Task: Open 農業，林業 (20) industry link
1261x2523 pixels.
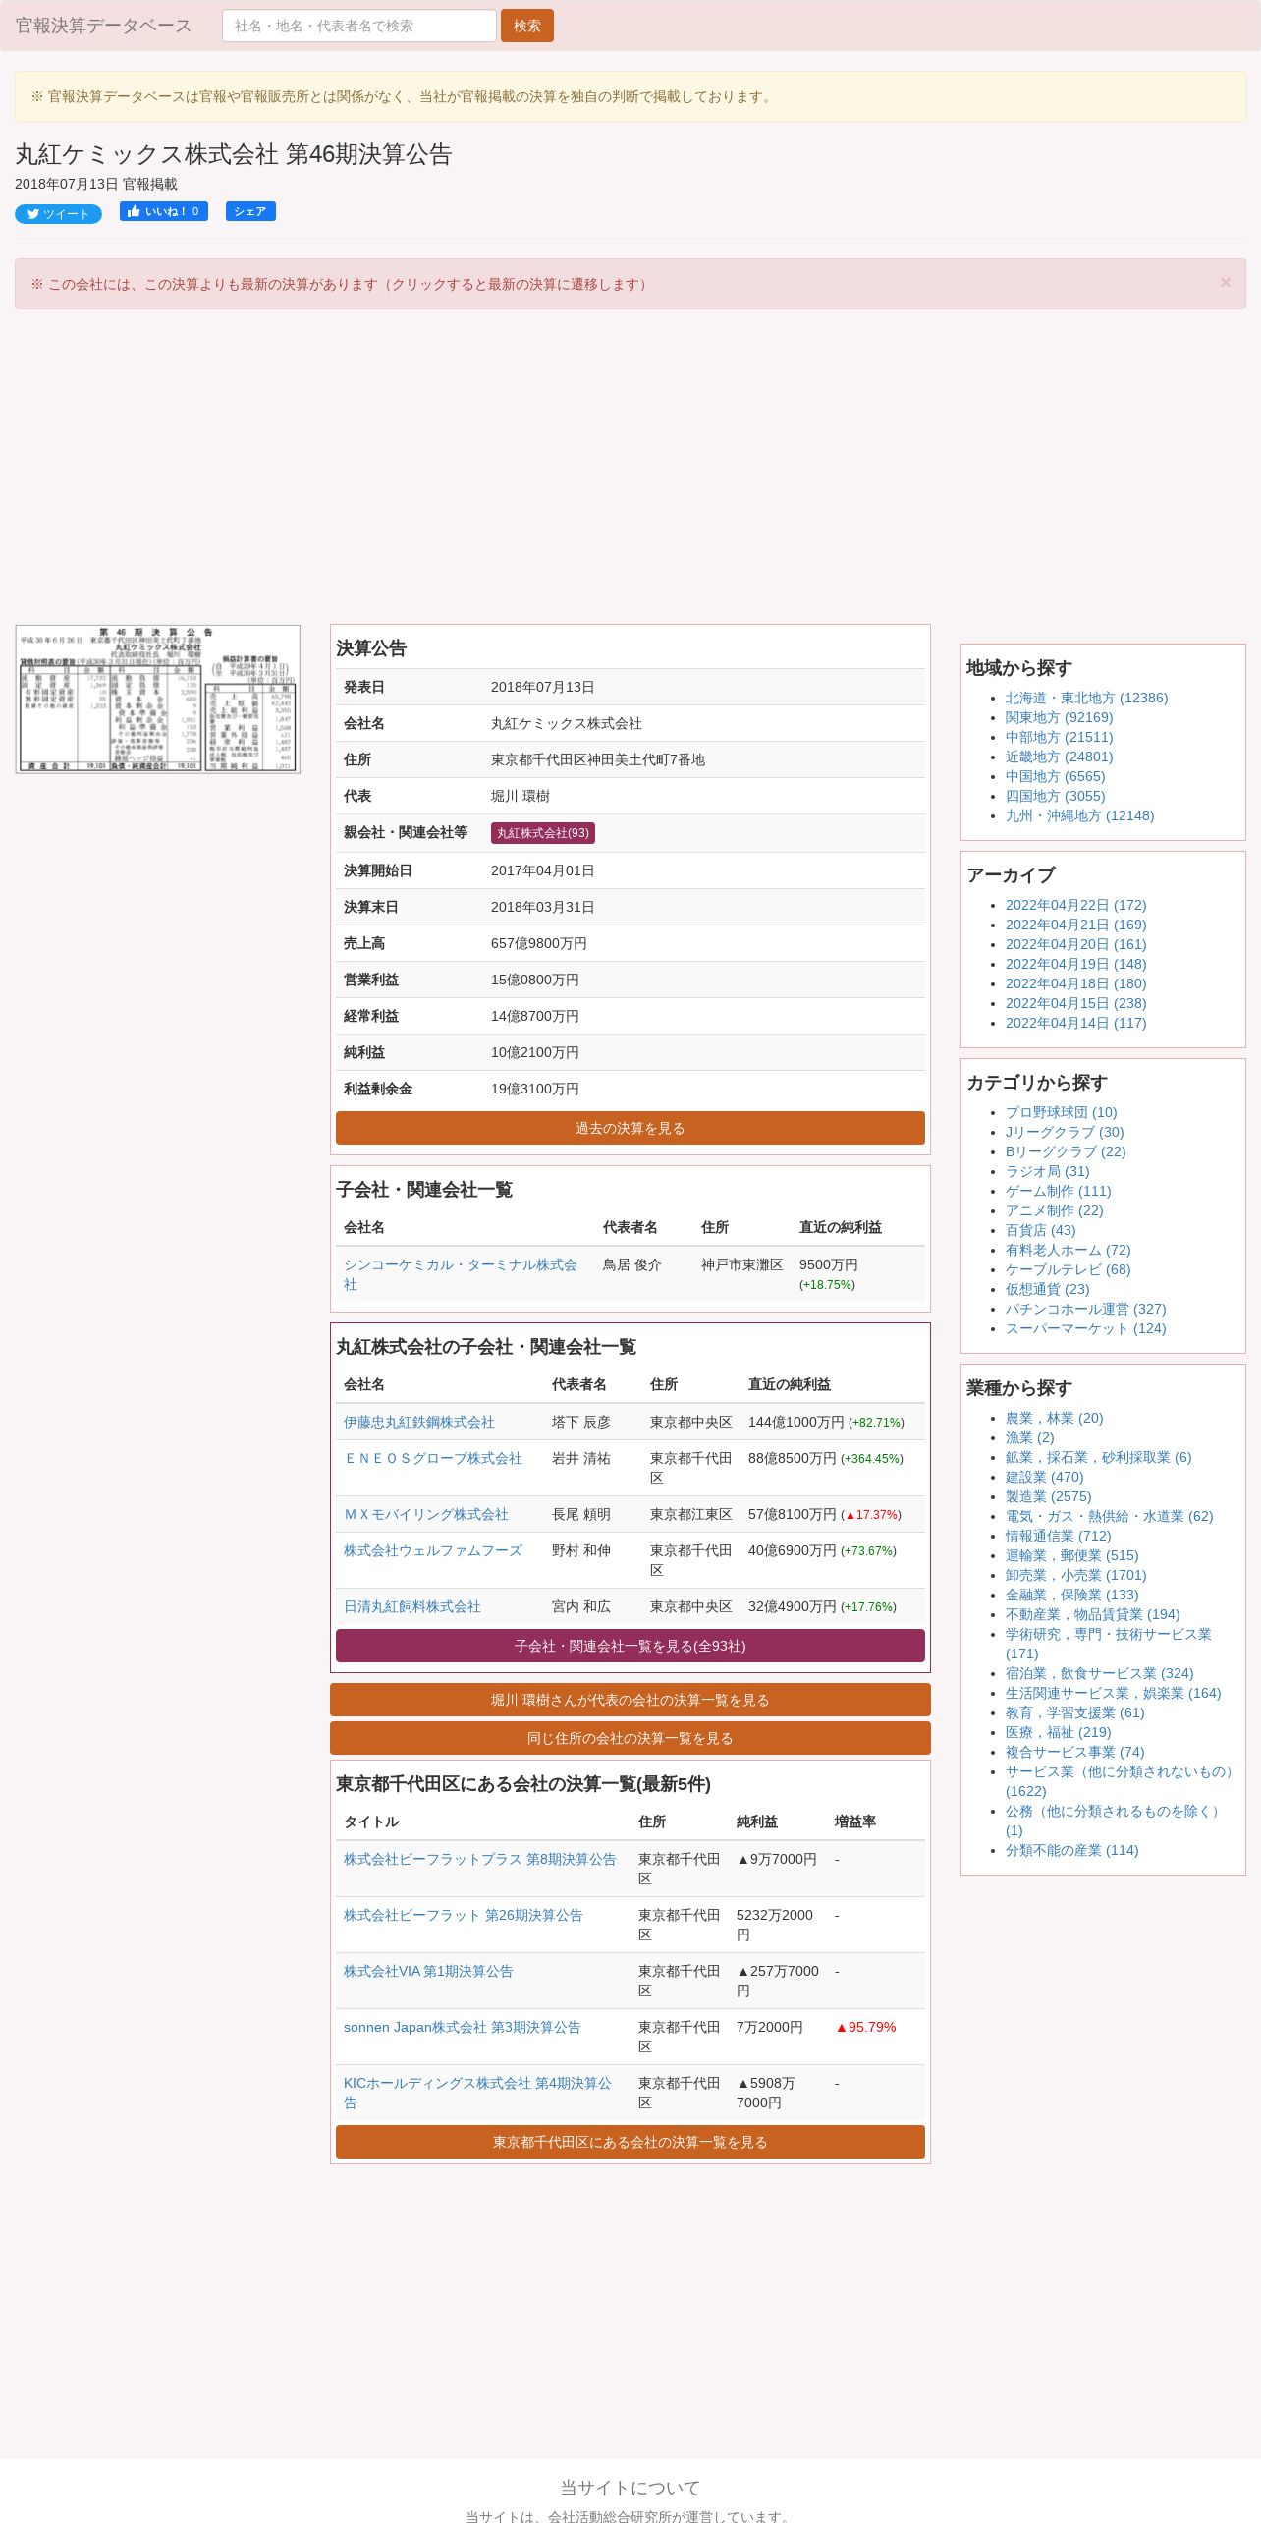Action: [1054, 1418]
